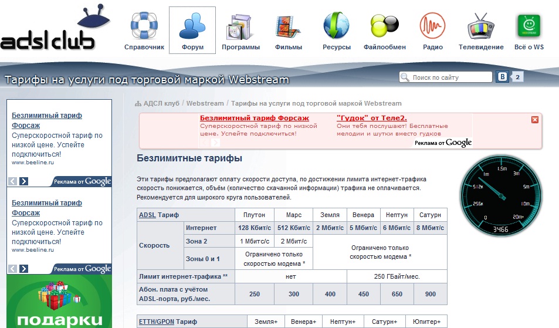The image size is (559, 328).
Task: Open the green подарки gifts banner
Action: coord(59,301)
